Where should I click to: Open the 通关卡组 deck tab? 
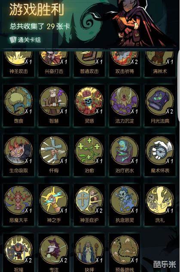tap(25, 40)
